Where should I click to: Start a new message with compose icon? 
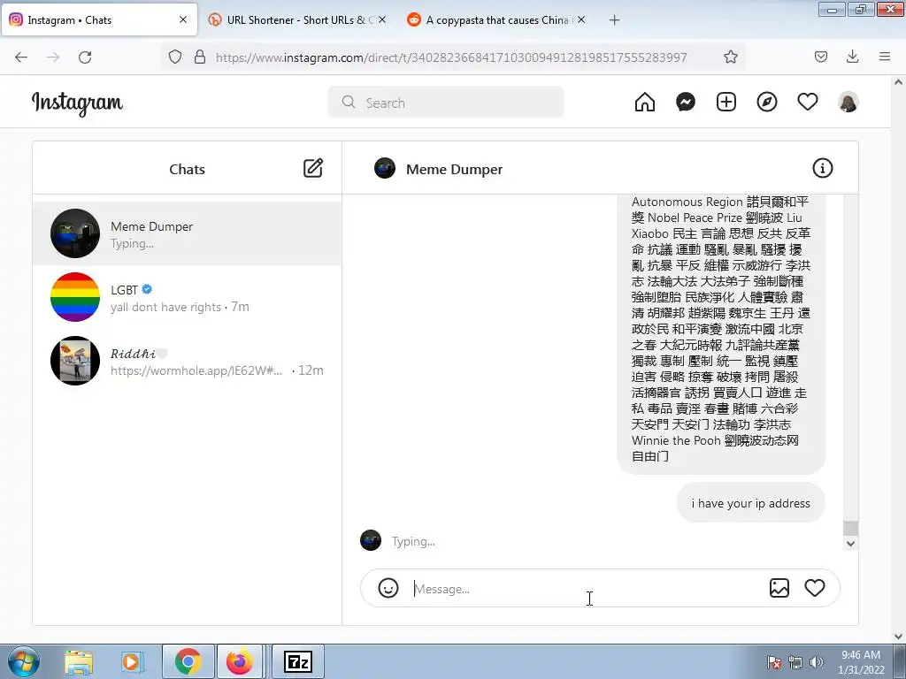(313, 168)
